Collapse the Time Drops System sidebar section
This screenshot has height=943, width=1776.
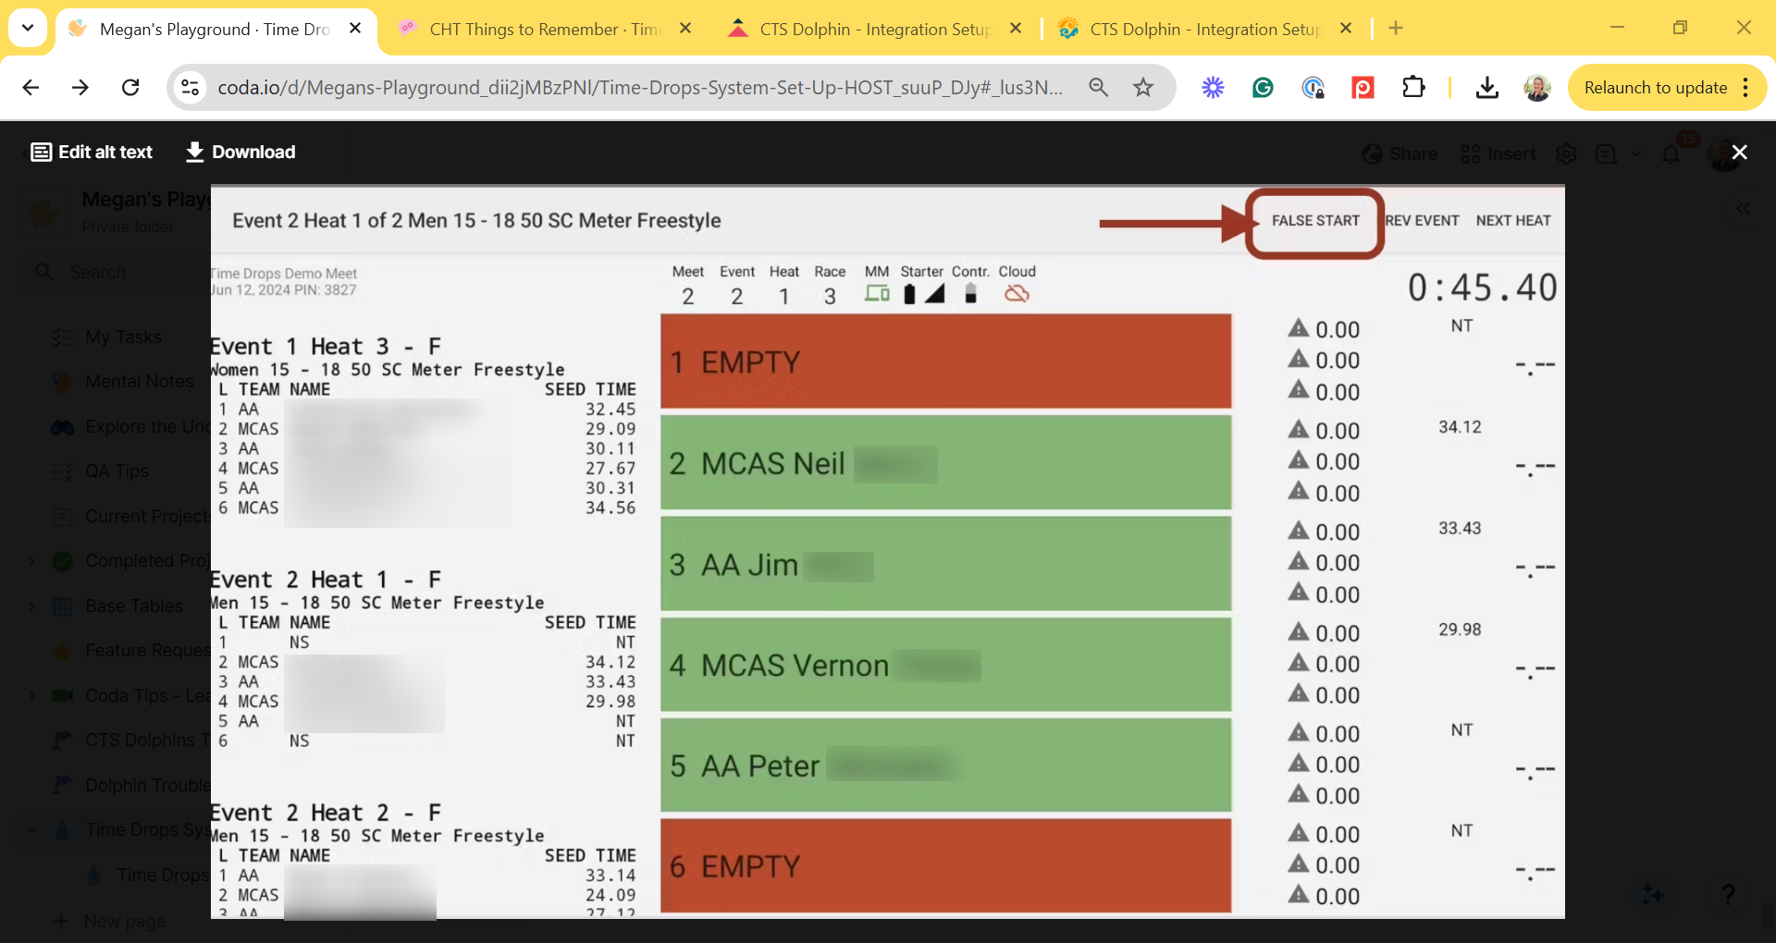(31, 830)
